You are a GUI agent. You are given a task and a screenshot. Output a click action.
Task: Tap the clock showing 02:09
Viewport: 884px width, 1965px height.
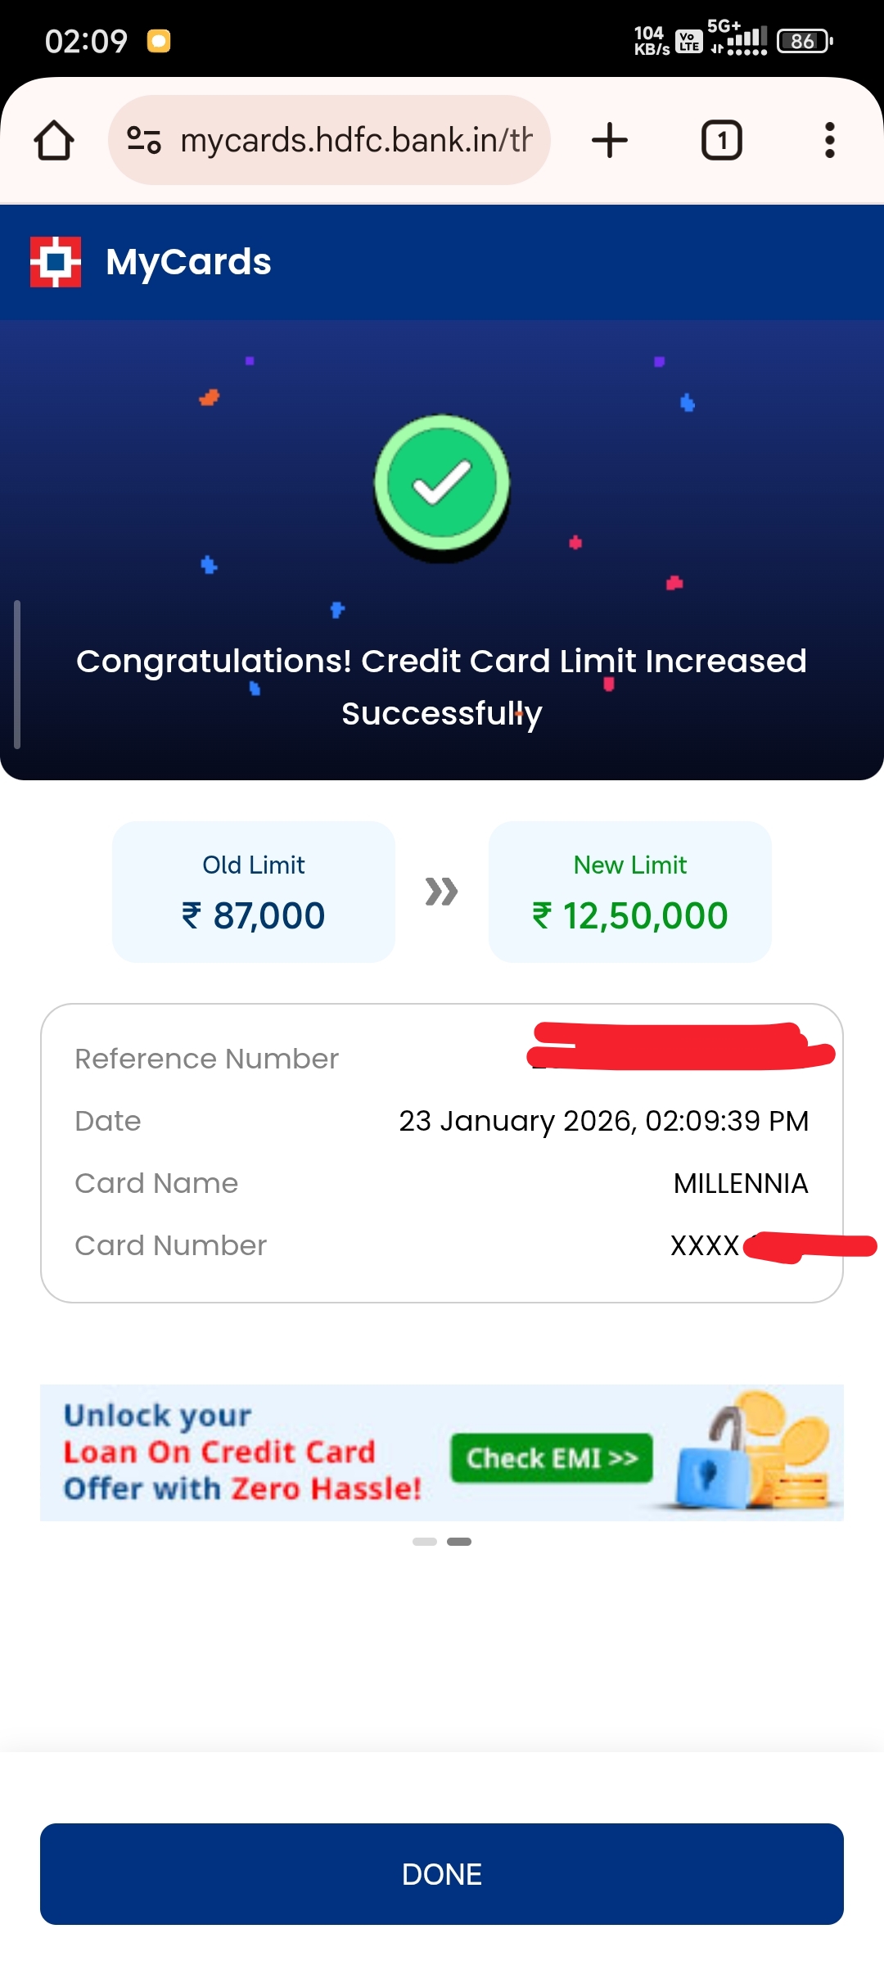(x=84, y=39)
